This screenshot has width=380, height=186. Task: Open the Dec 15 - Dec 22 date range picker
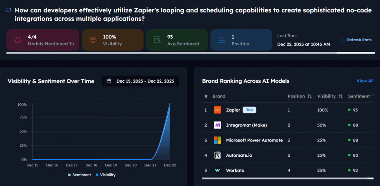140,81
